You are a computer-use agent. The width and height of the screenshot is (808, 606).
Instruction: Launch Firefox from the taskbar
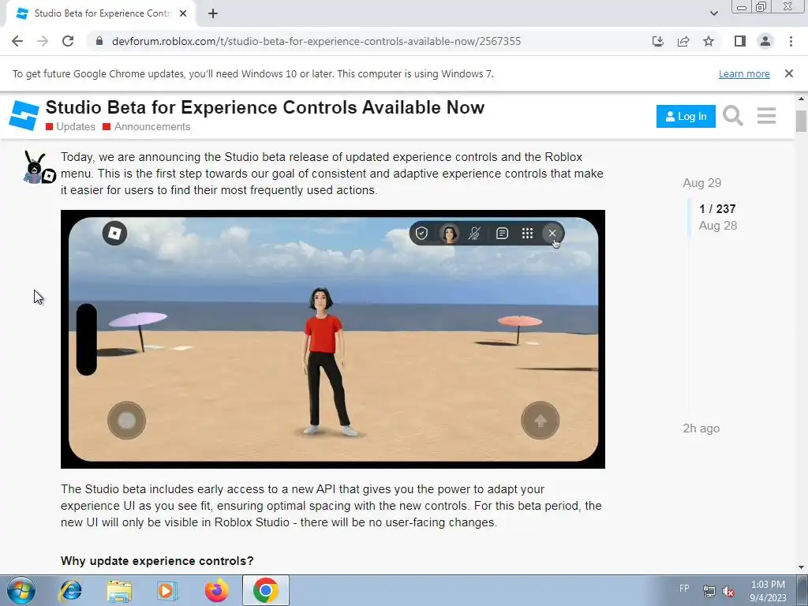point(216,590)
